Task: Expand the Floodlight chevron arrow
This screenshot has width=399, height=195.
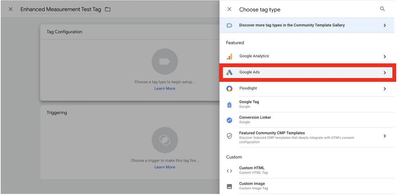Action: tap(385, 89)
